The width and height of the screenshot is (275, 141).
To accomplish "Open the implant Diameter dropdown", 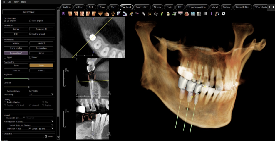I will pyautogui.click(x=30, y=128).
